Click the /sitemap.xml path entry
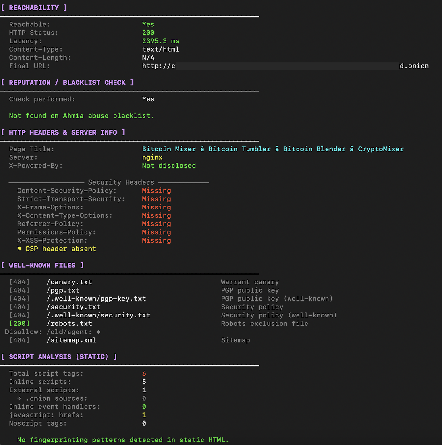Viewport: 442px width, 445px height. click(71, 340)
